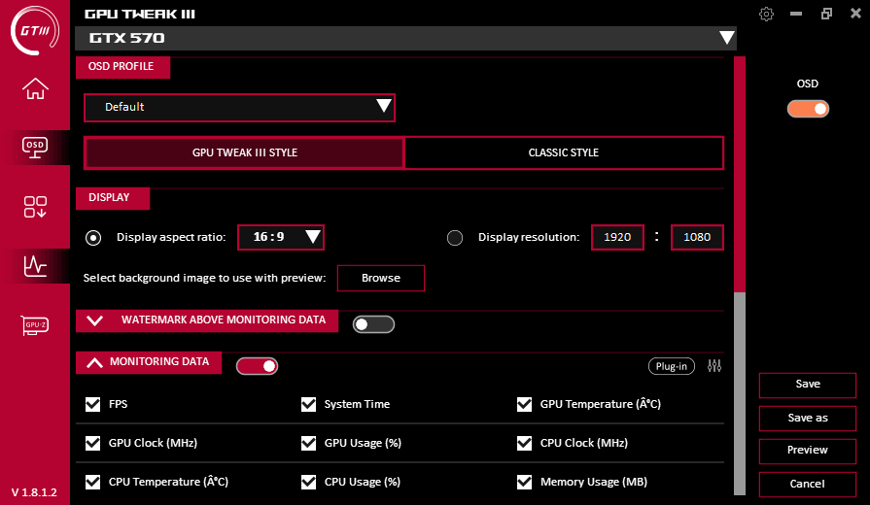
Task: Toggle the OSD master switch off
Action: click(x=808, y=109)
